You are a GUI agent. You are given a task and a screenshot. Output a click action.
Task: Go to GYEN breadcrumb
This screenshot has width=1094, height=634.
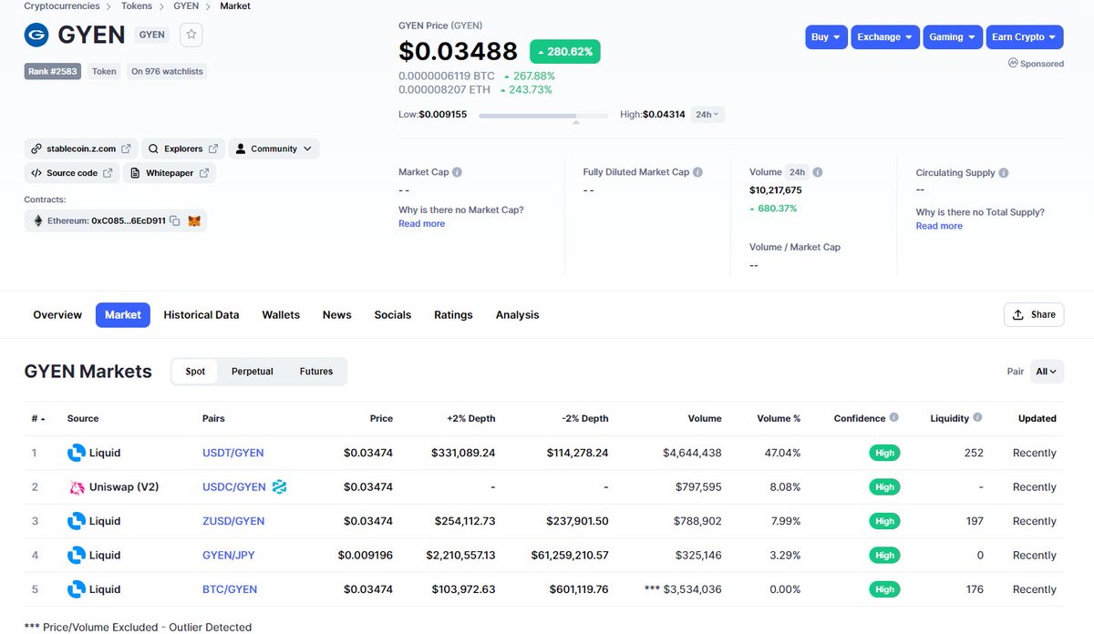click(186, 6)
